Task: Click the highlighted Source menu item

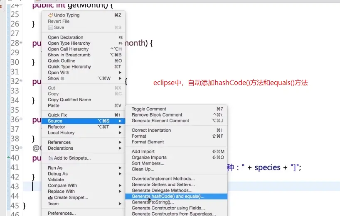Action: click(83, 121)
